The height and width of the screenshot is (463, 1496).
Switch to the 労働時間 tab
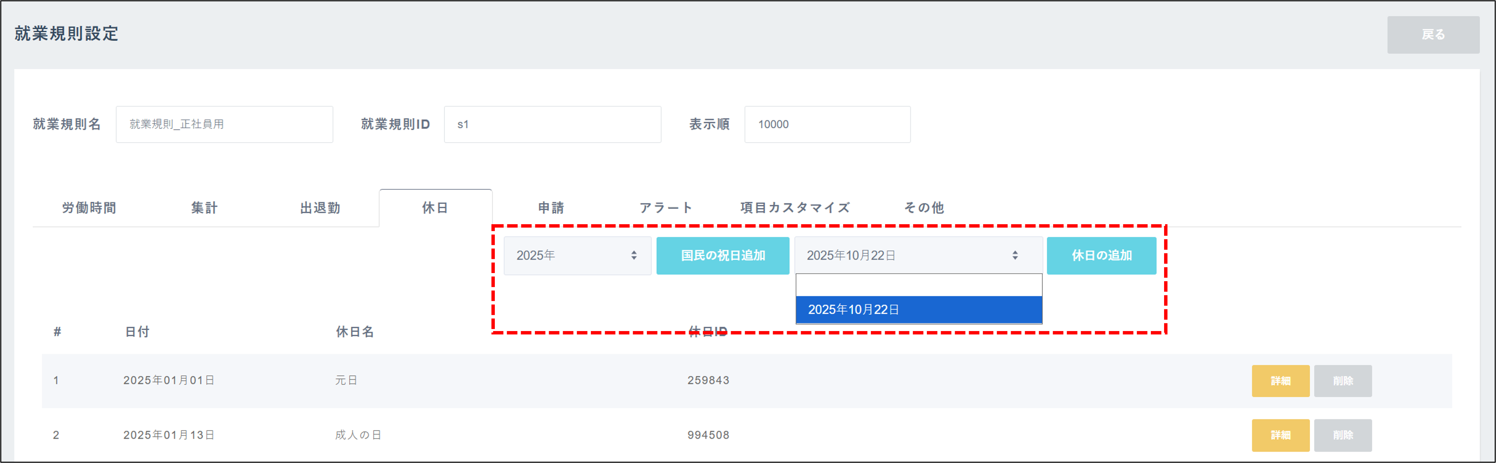click(x=89, y=208)
